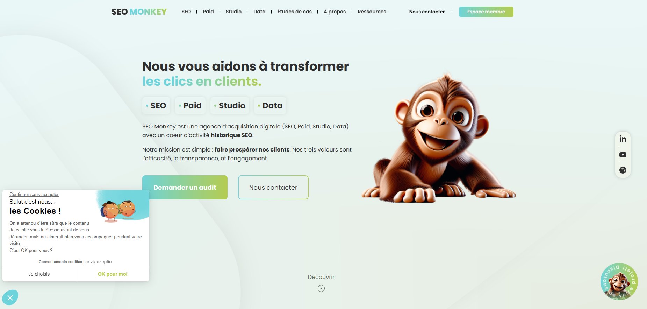Open the Spotify social icon
This screenshot has height=309, width=647.
[x=623, y=170]
